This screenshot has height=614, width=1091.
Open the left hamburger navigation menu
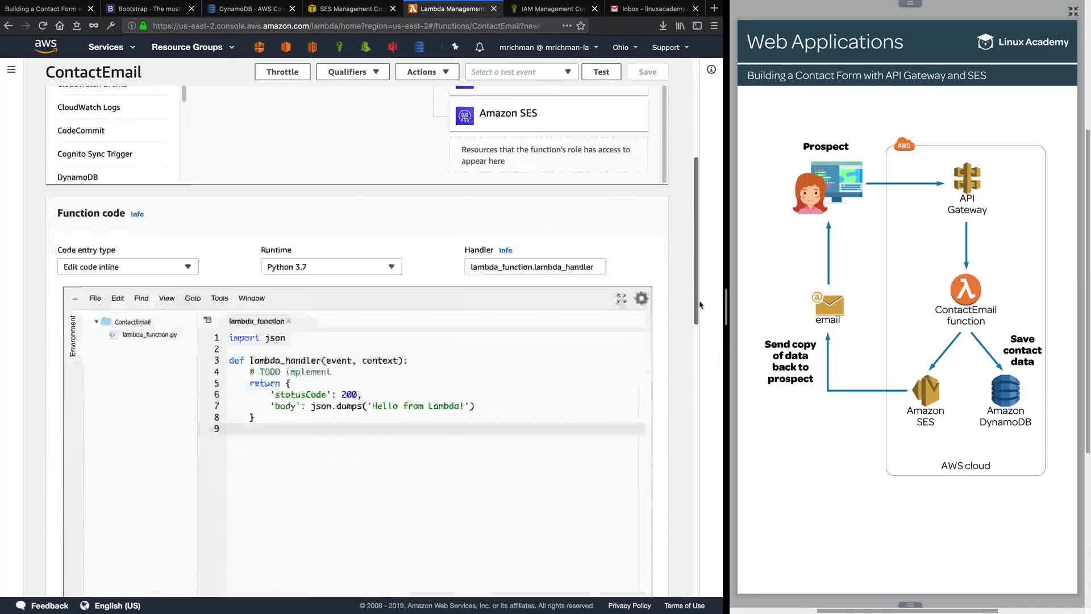(11, 69)
